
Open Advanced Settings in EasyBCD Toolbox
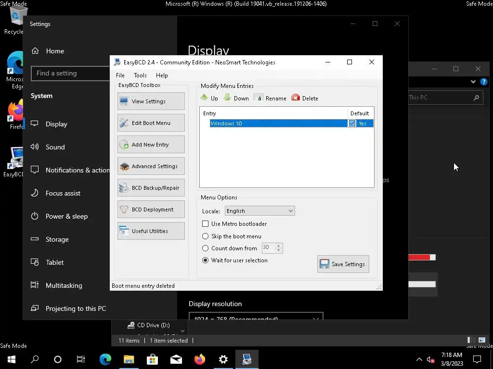pos(151,166)
